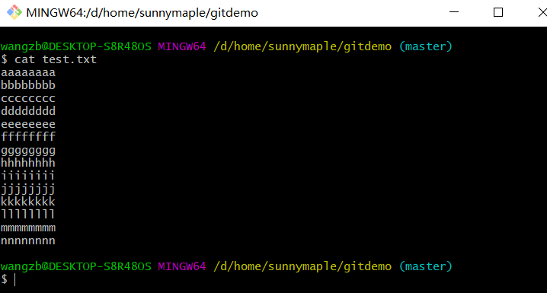Click the 'nnnnnnnn' output line
This screenshot has height=293, width=547.
click(28, 240)
